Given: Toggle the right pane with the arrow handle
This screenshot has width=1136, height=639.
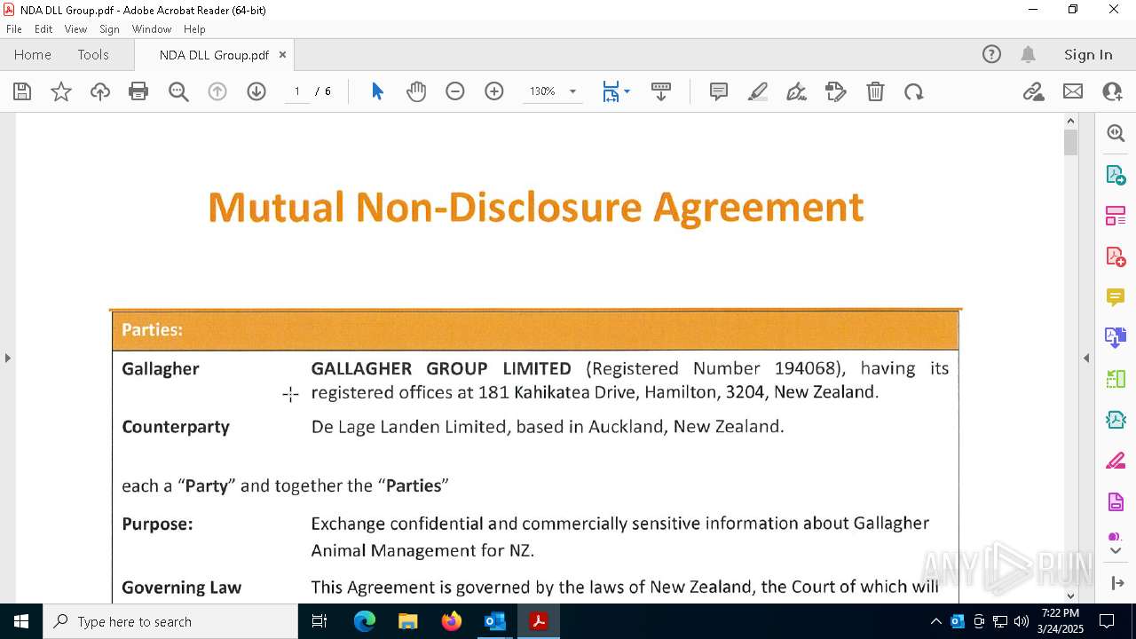Looking at the screenshot, I should (x=1086, y=358).
